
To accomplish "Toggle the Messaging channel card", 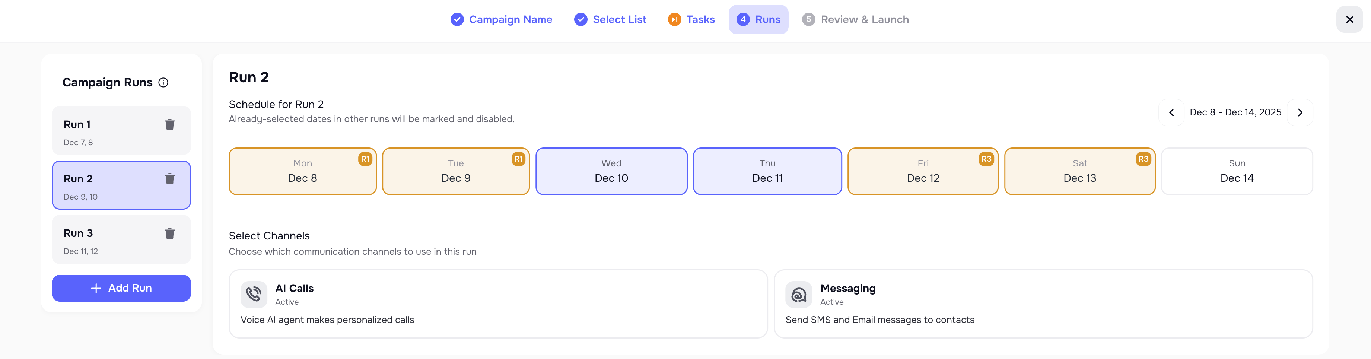I will [x=1043, y=304].
